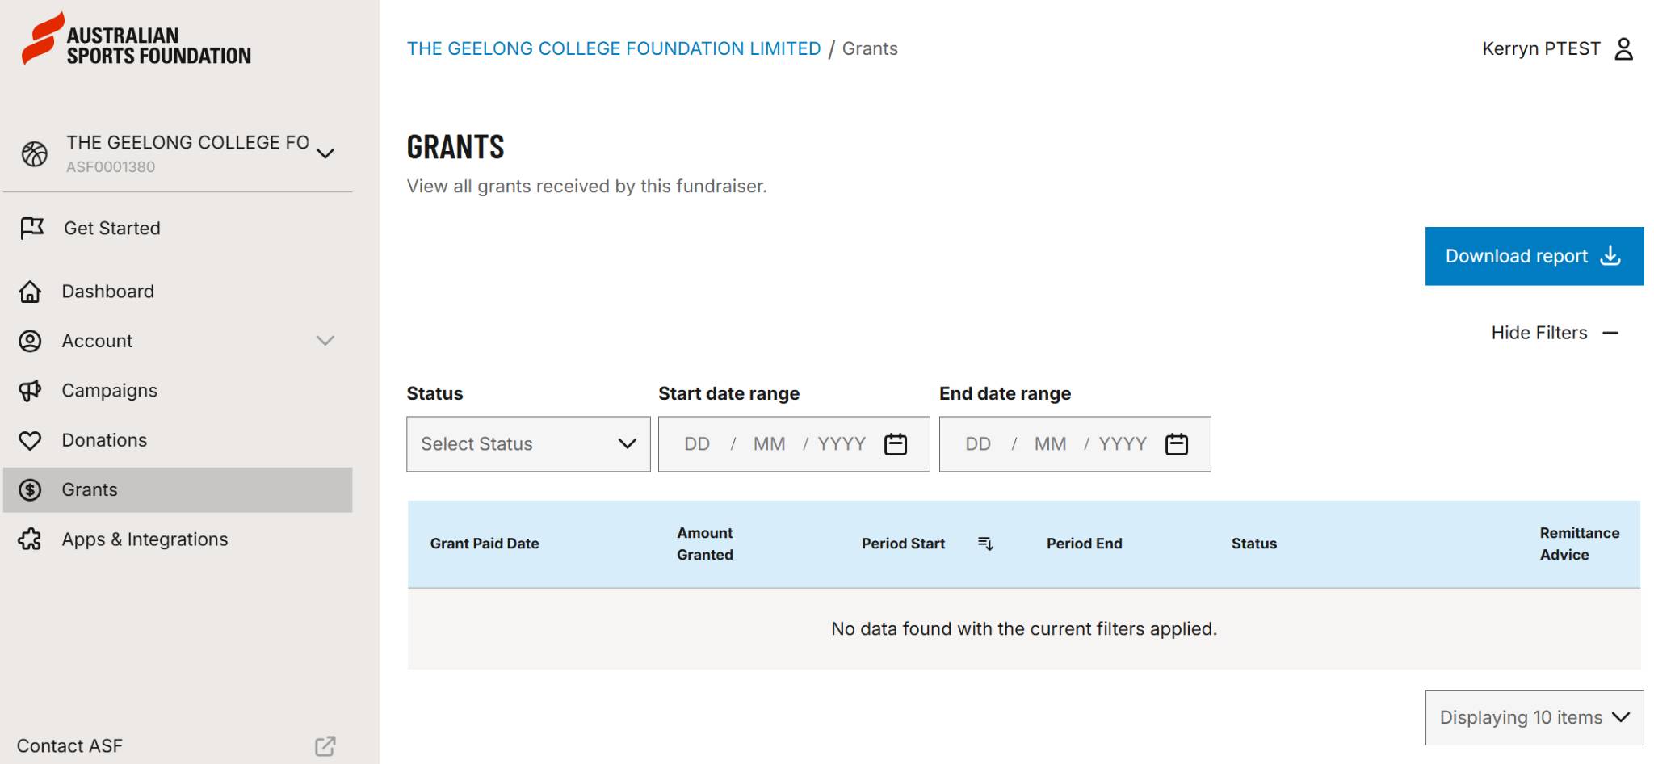Click the Donations heart icon
Viewport: 1654px width, 764px height.
[x=30, y=440]
